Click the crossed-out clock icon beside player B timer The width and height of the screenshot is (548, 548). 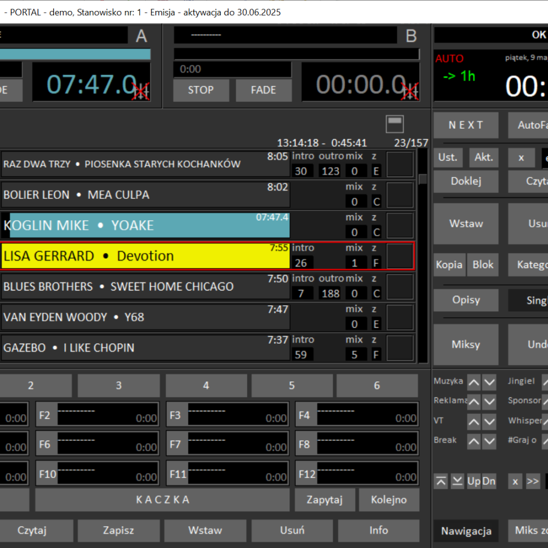point(410,92)
